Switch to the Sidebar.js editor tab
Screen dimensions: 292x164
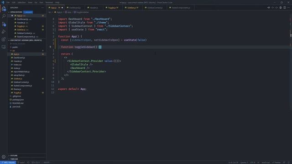(133, 8)
